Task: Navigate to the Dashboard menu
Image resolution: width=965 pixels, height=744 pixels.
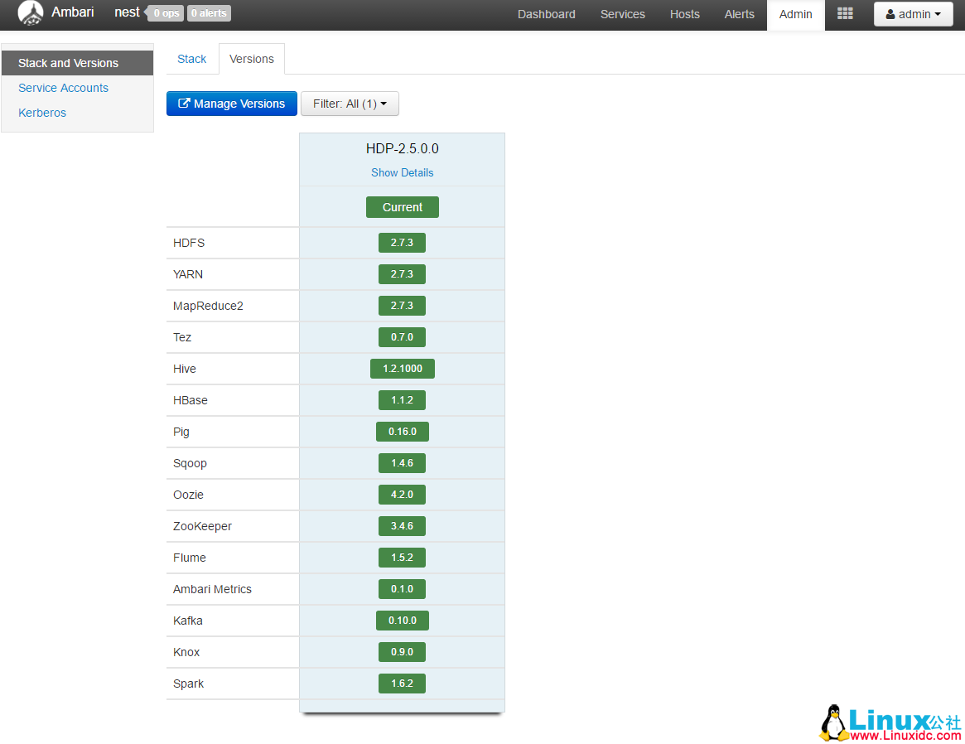Action: point(546,14)
